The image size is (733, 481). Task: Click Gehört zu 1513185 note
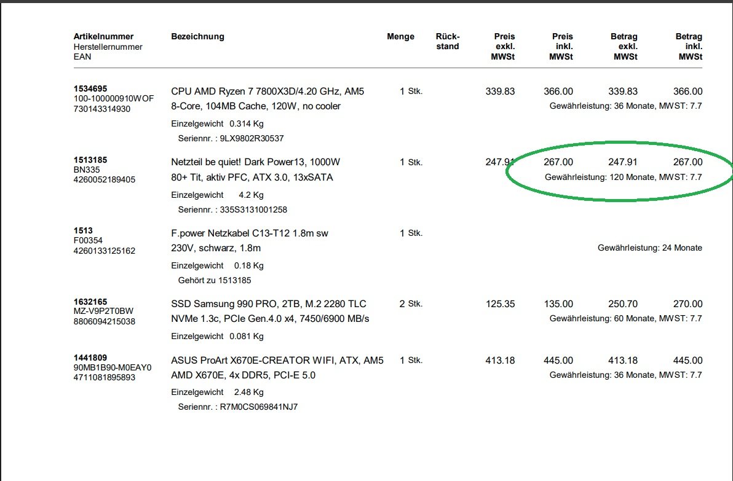(215, 280)
